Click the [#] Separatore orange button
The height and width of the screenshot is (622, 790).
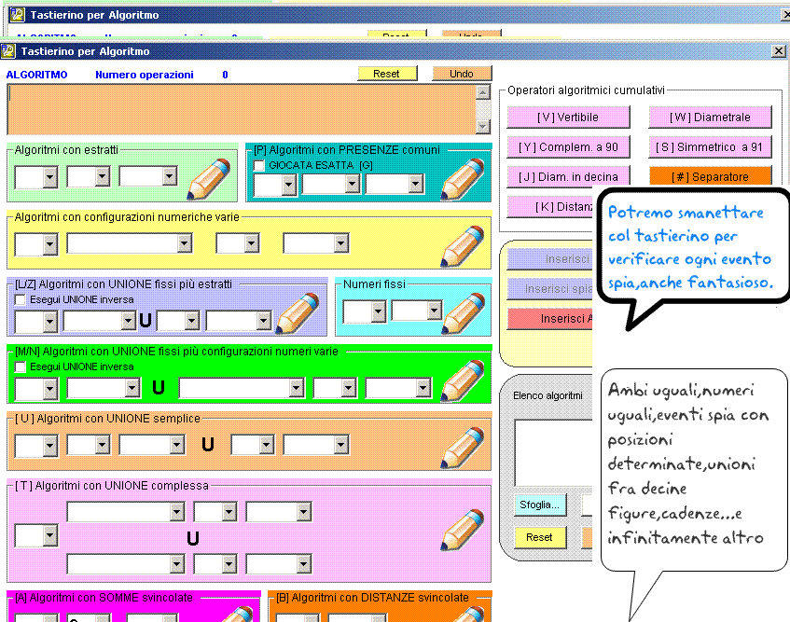[x=711, y=175]
